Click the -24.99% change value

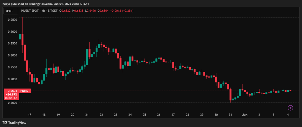click(x=12, y=94)
